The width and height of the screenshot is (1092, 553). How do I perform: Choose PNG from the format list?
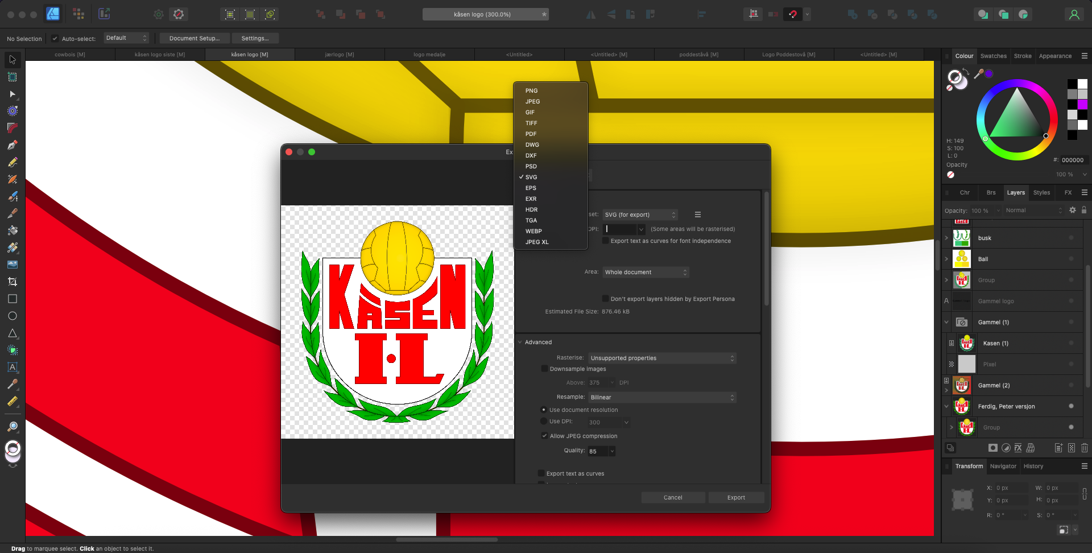(x=532, y=91)
